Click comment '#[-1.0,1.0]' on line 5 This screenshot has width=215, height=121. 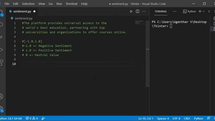click(32, 41)
